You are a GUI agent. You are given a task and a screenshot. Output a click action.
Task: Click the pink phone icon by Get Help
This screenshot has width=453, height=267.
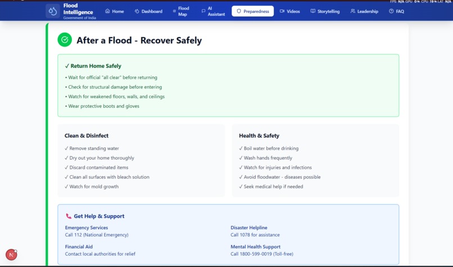point(69,216)
